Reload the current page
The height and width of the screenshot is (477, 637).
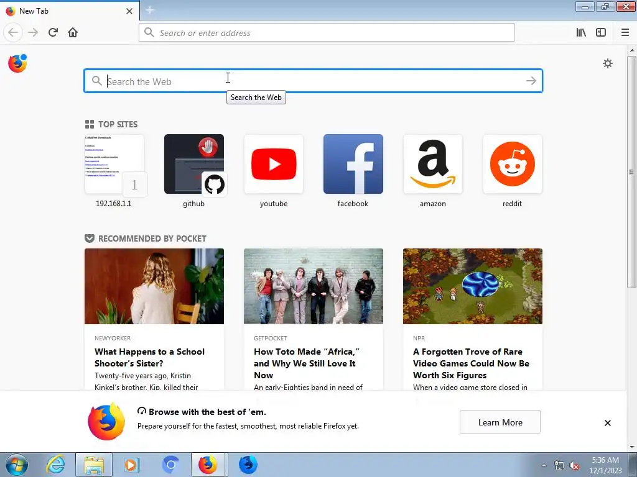(53, 32)
